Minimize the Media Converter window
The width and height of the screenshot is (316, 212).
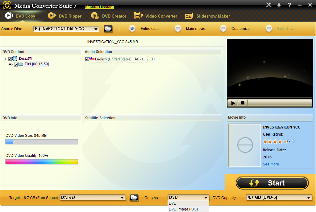300,5
